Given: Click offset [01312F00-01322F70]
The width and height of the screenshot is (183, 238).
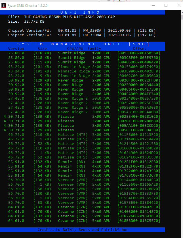Looking at the screenshot, I should coord(138,166).
